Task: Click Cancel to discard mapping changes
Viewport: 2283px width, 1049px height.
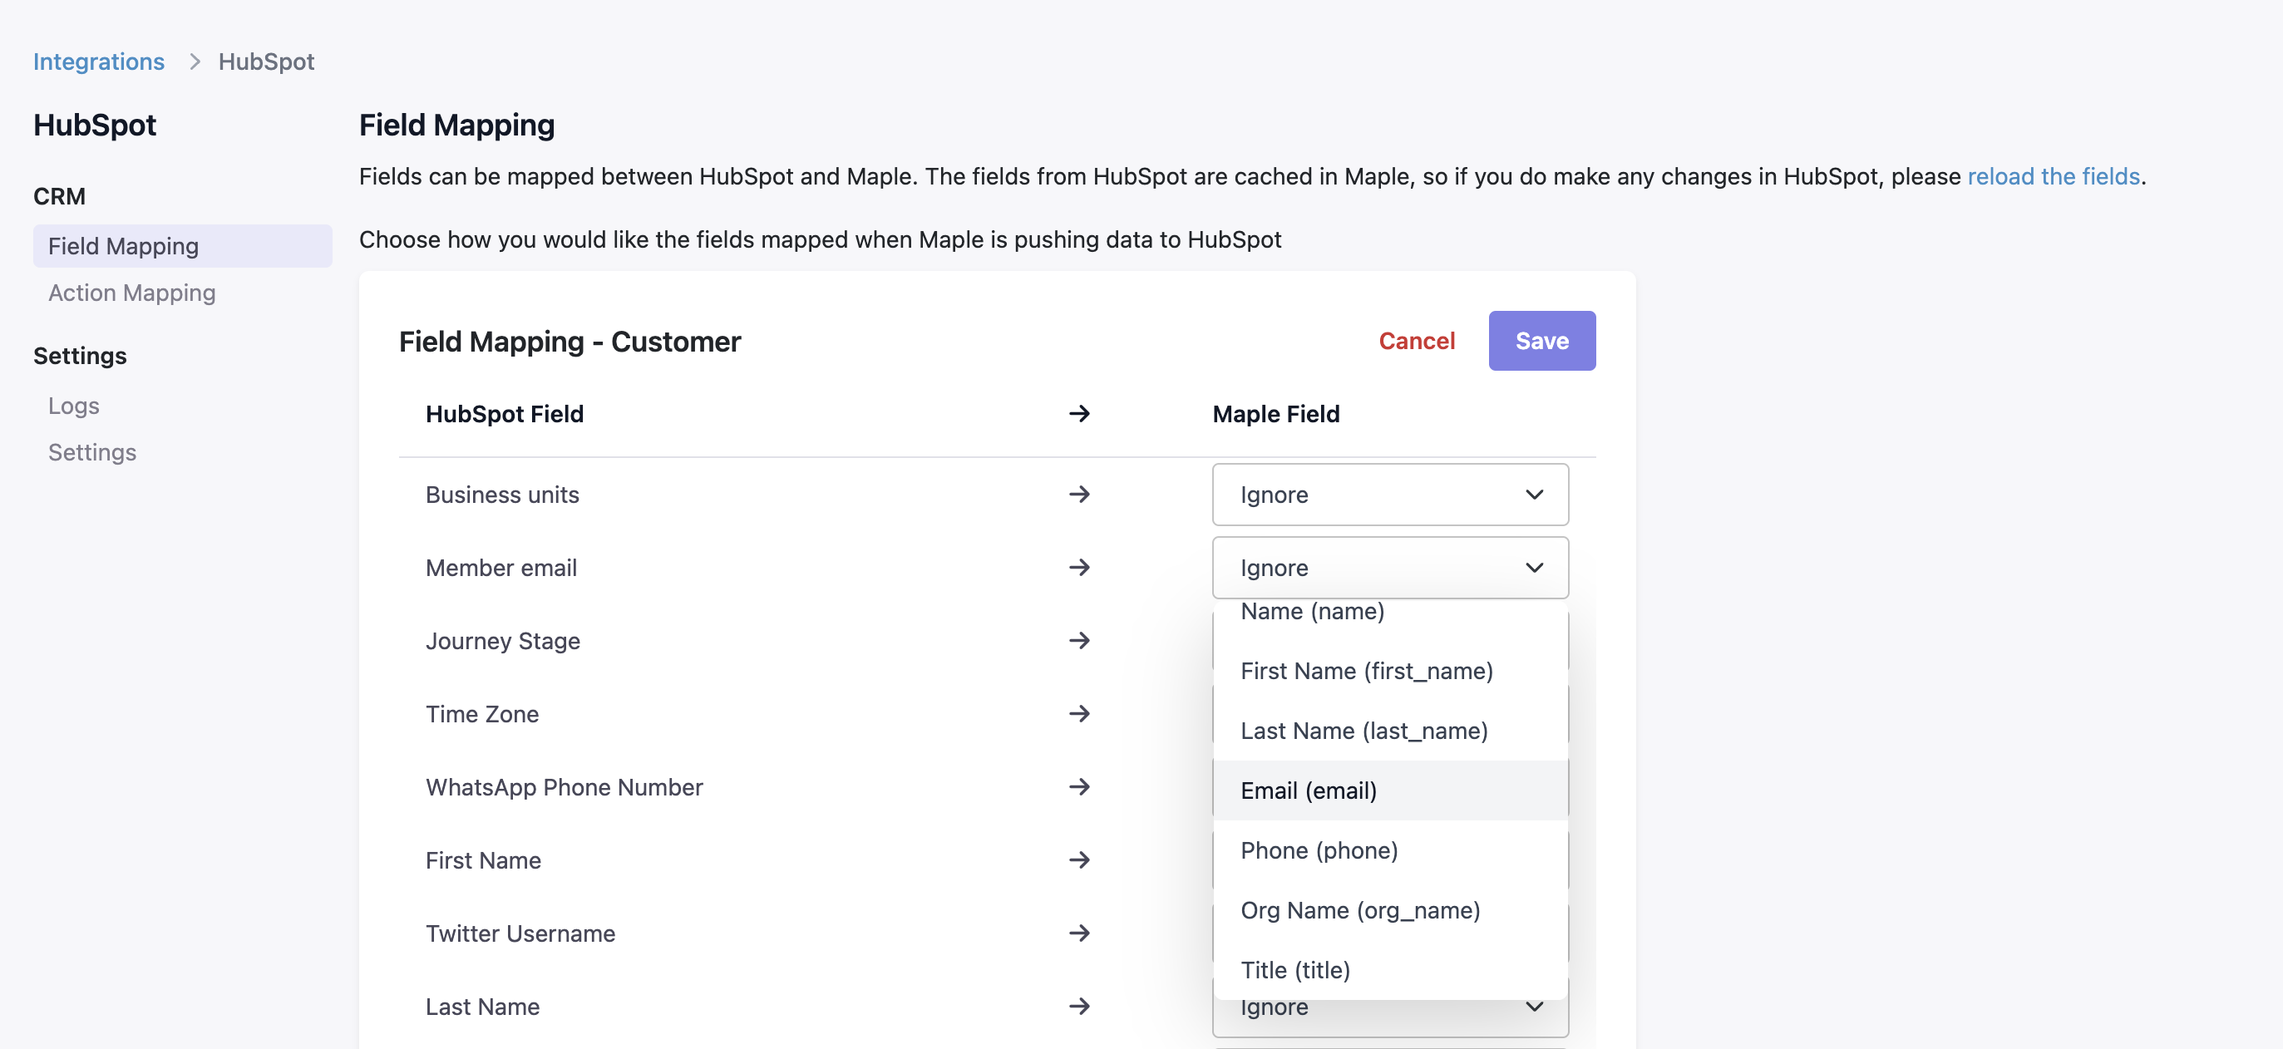Action: click(1415, 341)
